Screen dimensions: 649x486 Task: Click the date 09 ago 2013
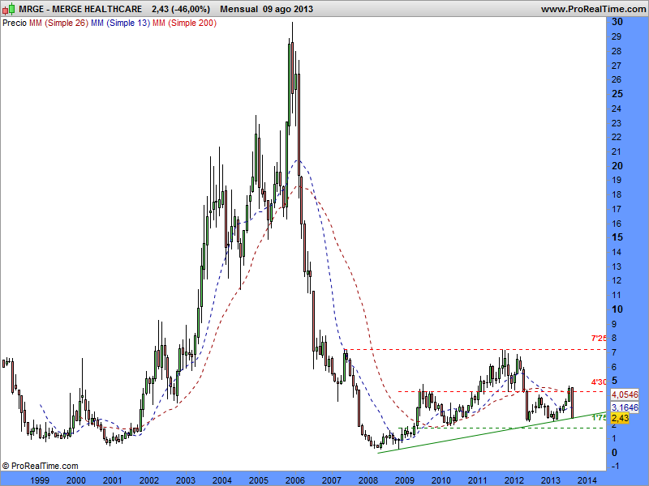click(288, 9)
